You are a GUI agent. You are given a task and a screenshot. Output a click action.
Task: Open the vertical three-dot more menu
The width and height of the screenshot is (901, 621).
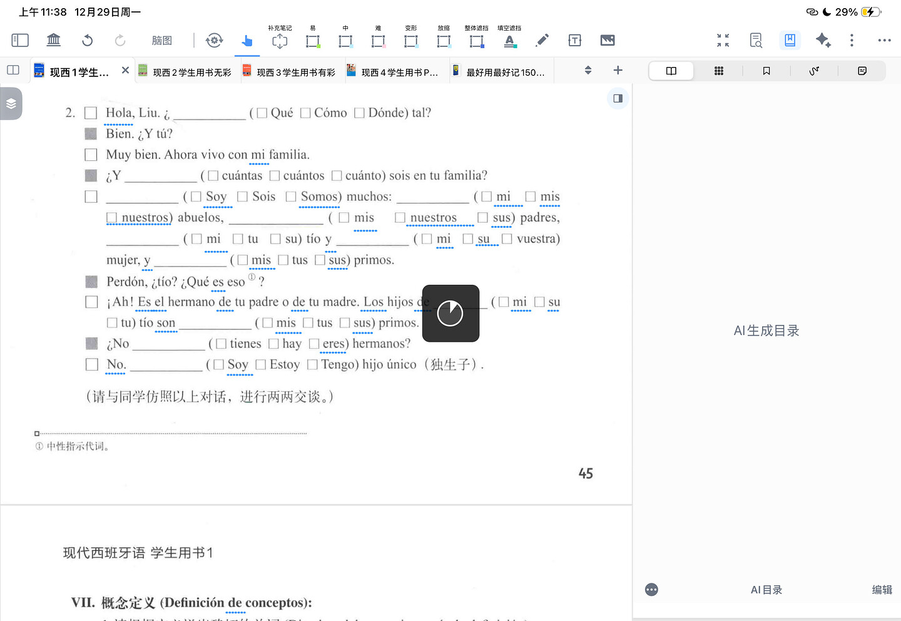click(x=852, y=41)
